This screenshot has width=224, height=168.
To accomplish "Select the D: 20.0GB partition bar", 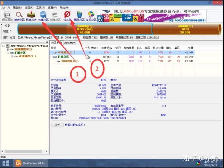I will click(186, 29).
